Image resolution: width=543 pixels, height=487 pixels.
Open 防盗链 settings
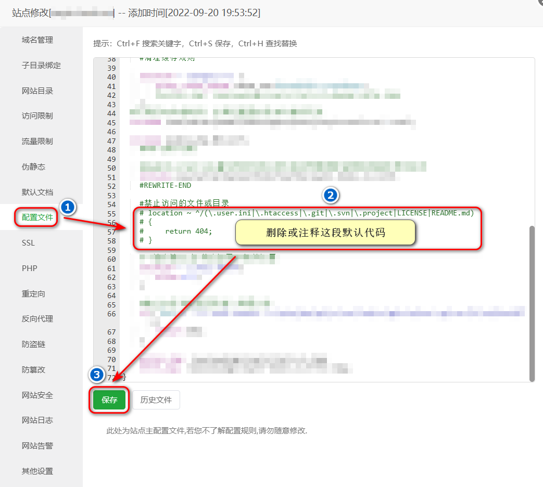point(34,344)
